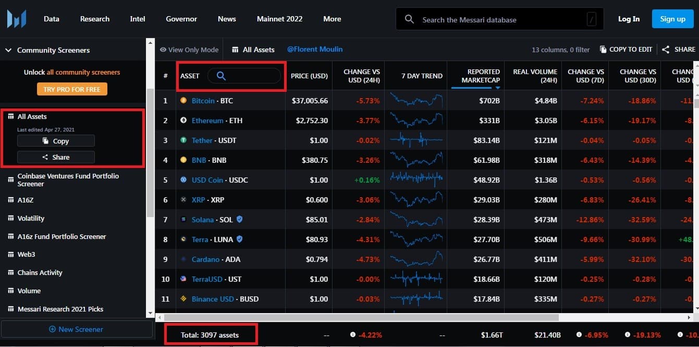
Task: Click the BNB coin logo
Action: [183, 160]
